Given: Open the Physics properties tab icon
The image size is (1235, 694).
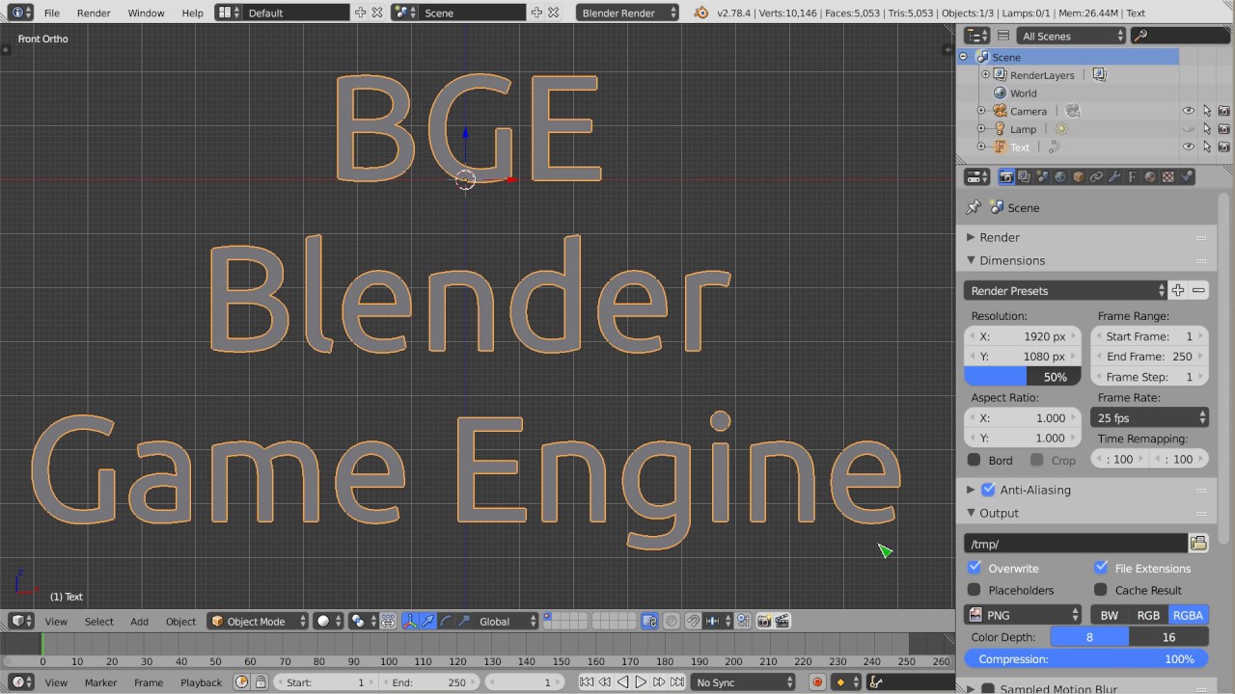Looking at the screenshot, I should 1187,177.
